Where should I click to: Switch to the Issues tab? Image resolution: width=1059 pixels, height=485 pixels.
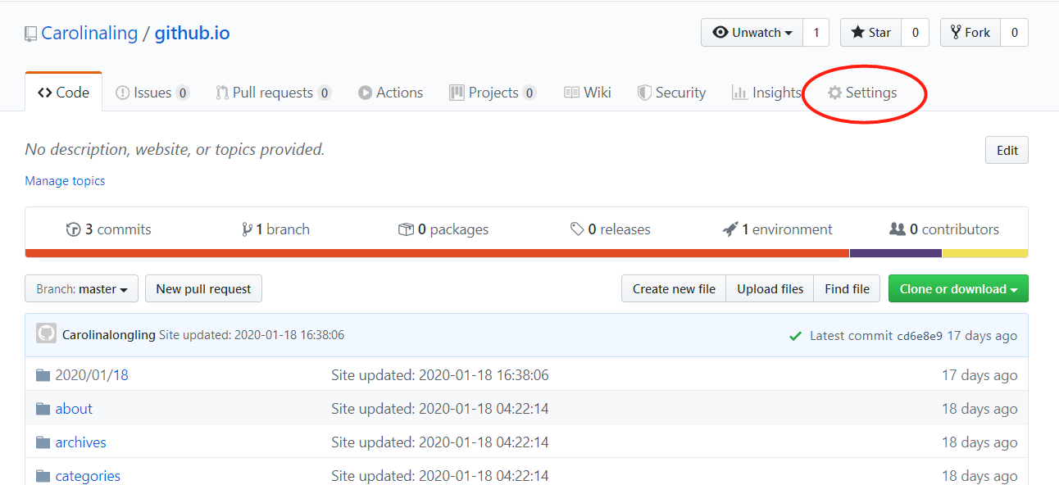point(152,93)
